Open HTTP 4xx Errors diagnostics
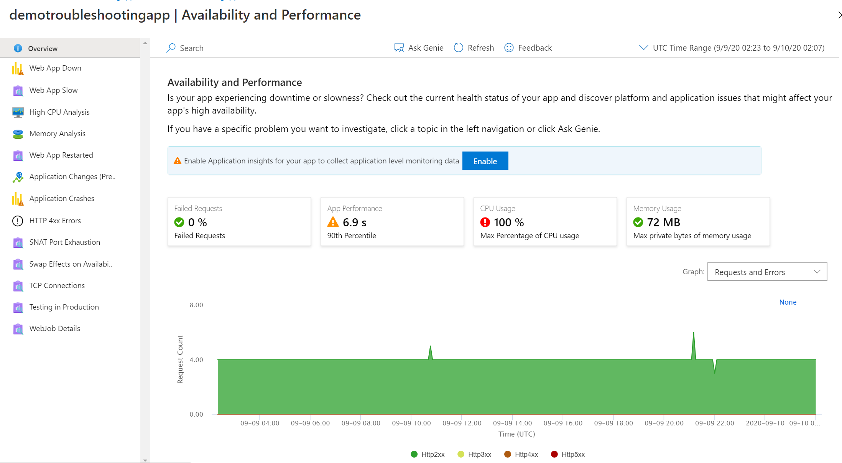This screenshot has width=842, height=463. (54, 221)
